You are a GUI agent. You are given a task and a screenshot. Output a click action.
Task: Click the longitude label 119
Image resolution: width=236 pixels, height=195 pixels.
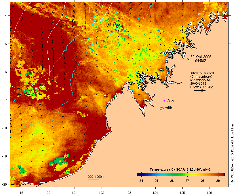[21, 193]
